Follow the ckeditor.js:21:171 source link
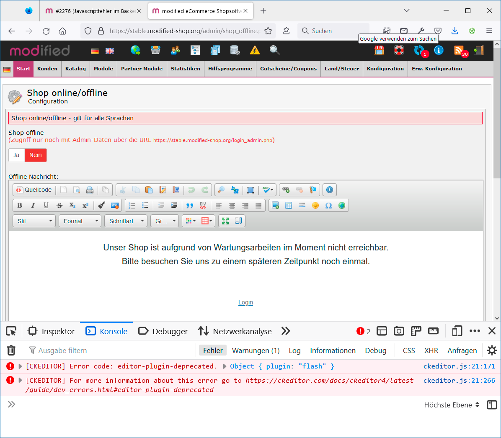501x438 pixels. 459,366
